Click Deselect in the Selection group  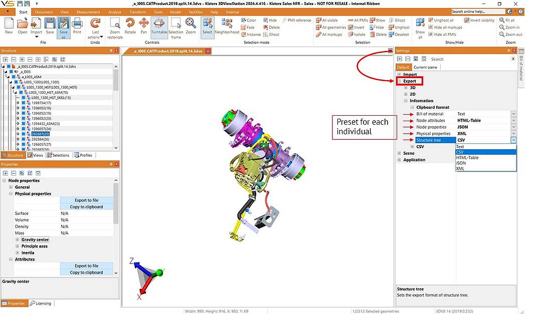(x=399, y=35)
